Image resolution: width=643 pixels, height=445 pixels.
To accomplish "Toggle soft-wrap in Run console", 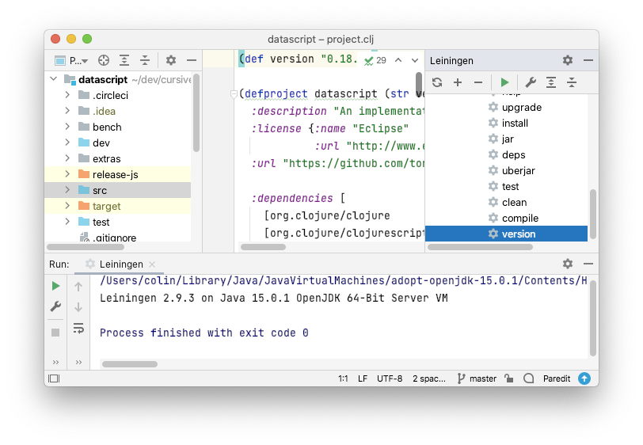I will [78, 328].
